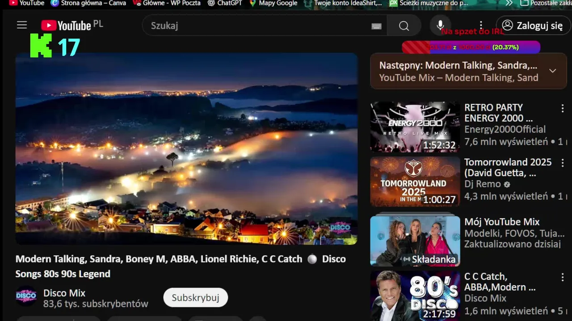The image size is (572, 321).
Task: Open the 80's Disco C C Catch thumbnail
Action: coord(415,296)
